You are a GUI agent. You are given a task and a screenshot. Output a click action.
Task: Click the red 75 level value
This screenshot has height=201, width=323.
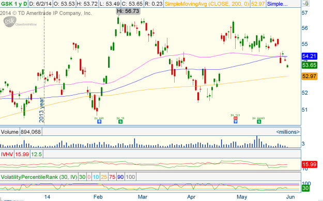click(112, 177)
